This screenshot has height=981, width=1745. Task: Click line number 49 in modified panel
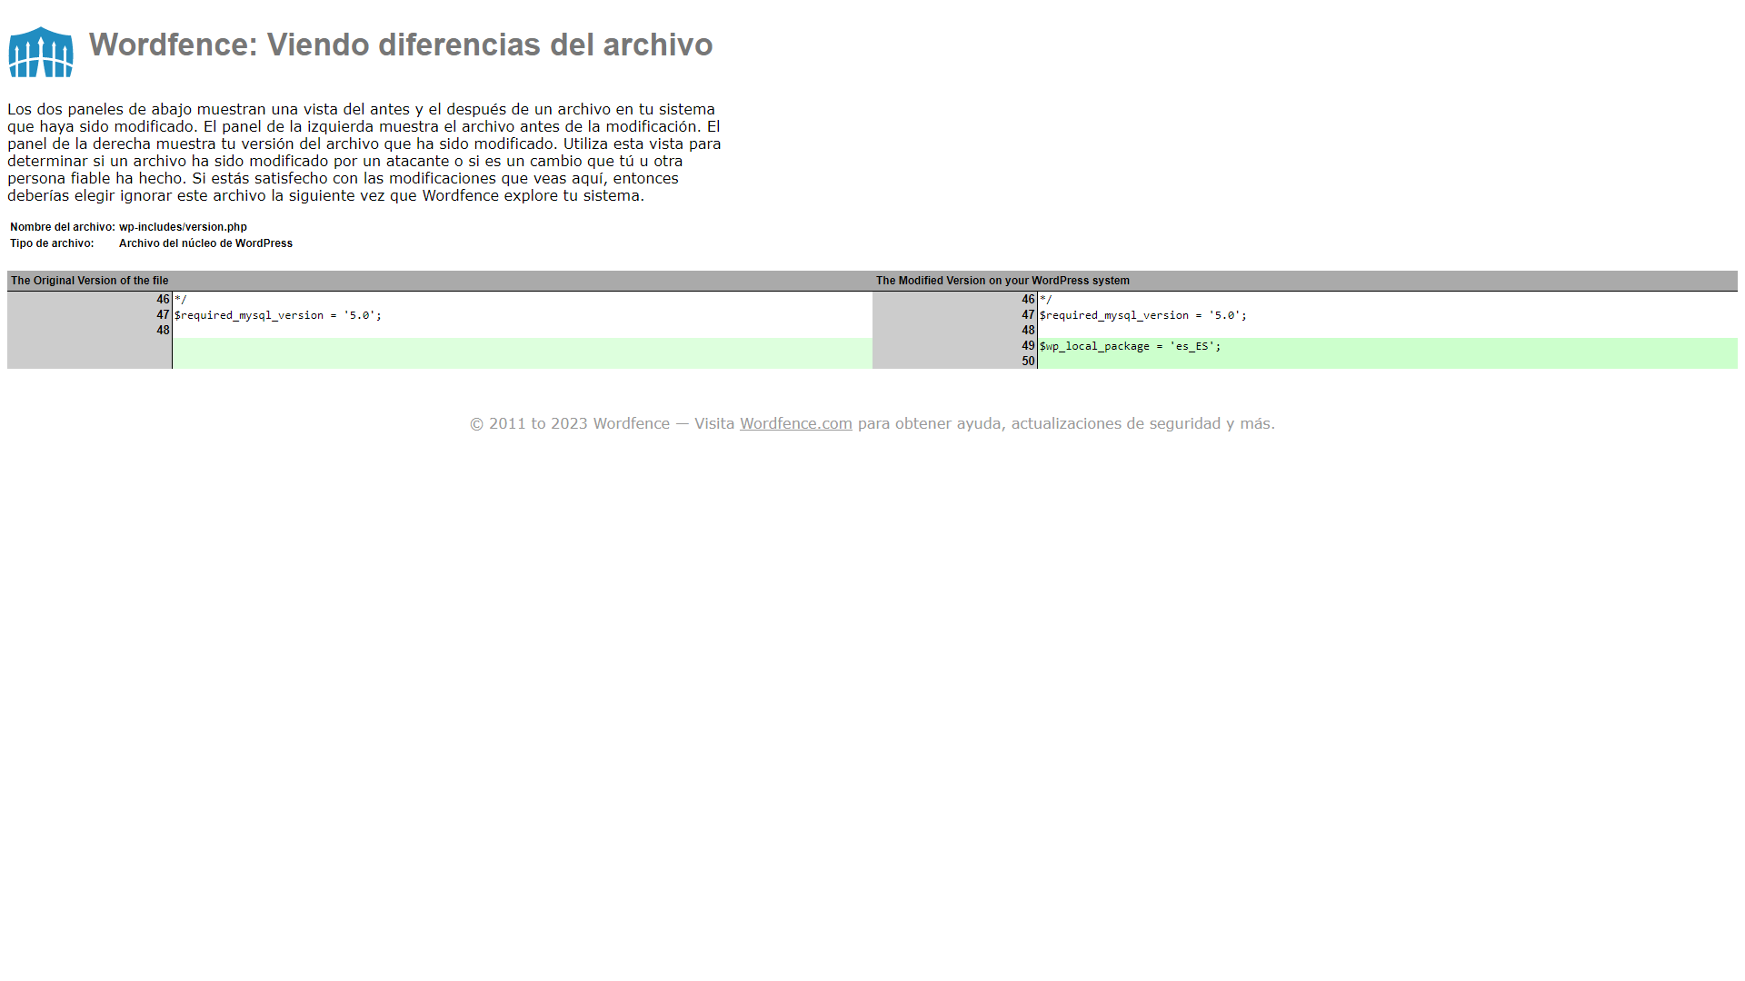[x=1028, y=345]
